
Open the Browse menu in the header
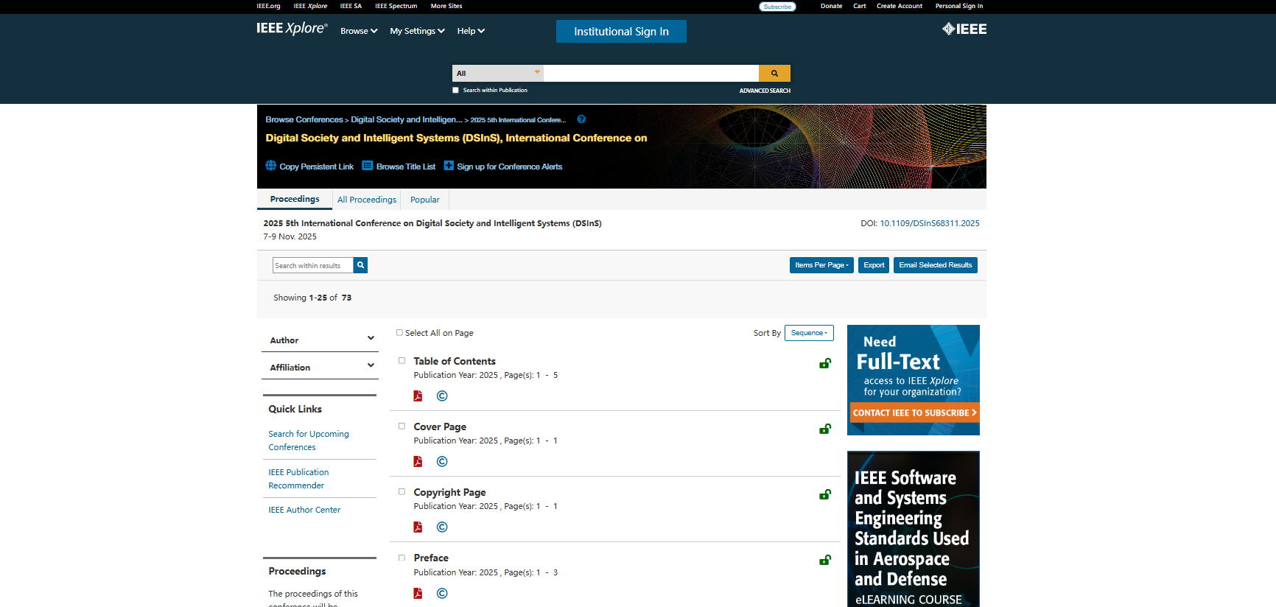click(358, 31)
